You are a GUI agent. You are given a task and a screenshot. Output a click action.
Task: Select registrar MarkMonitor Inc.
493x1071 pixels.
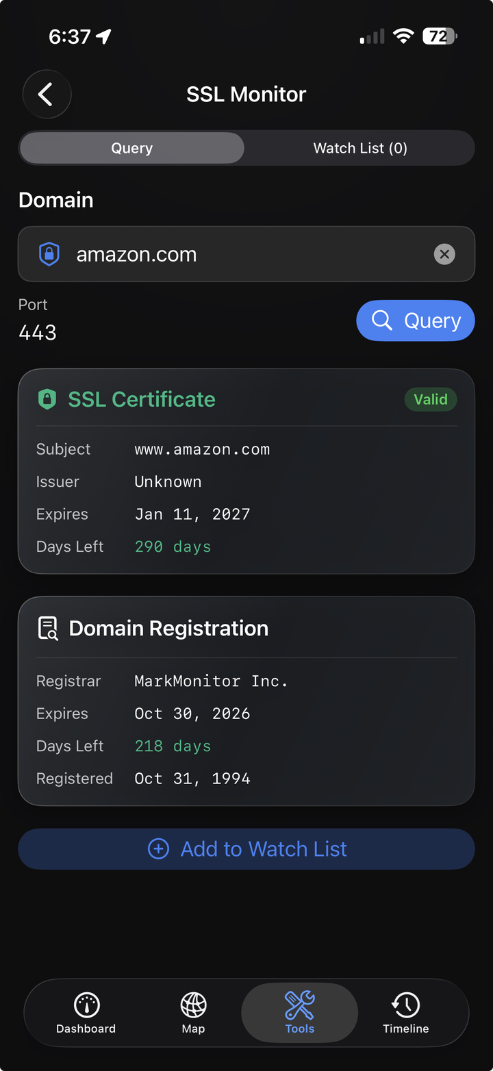pyautogui.click(x=211, y=681)
